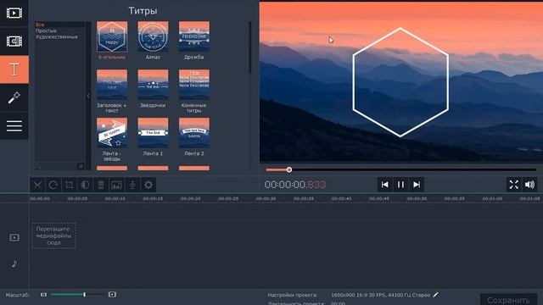The height and width of the screenshot is (305, 543).
Task: Select the scissors split tool
Action: tap(37, 185)
